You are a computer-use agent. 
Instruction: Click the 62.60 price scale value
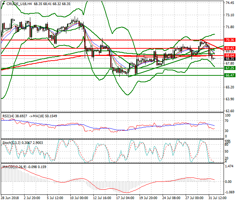230,111
